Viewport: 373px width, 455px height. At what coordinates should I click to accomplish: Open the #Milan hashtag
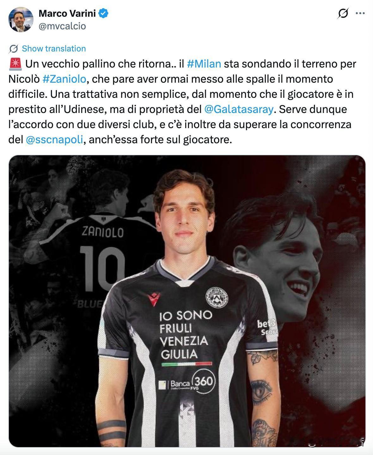coord(204,64)
